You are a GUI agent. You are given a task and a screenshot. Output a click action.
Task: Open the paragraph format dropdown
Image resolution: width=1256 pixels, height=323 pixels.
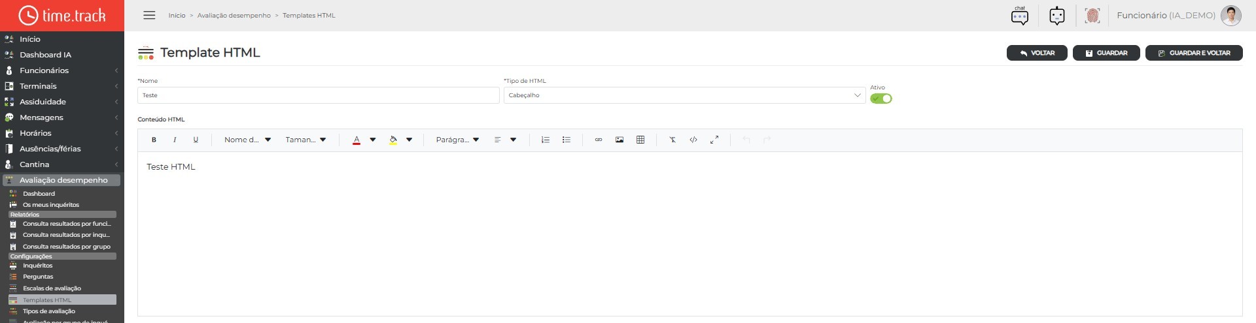click(457, 140)
